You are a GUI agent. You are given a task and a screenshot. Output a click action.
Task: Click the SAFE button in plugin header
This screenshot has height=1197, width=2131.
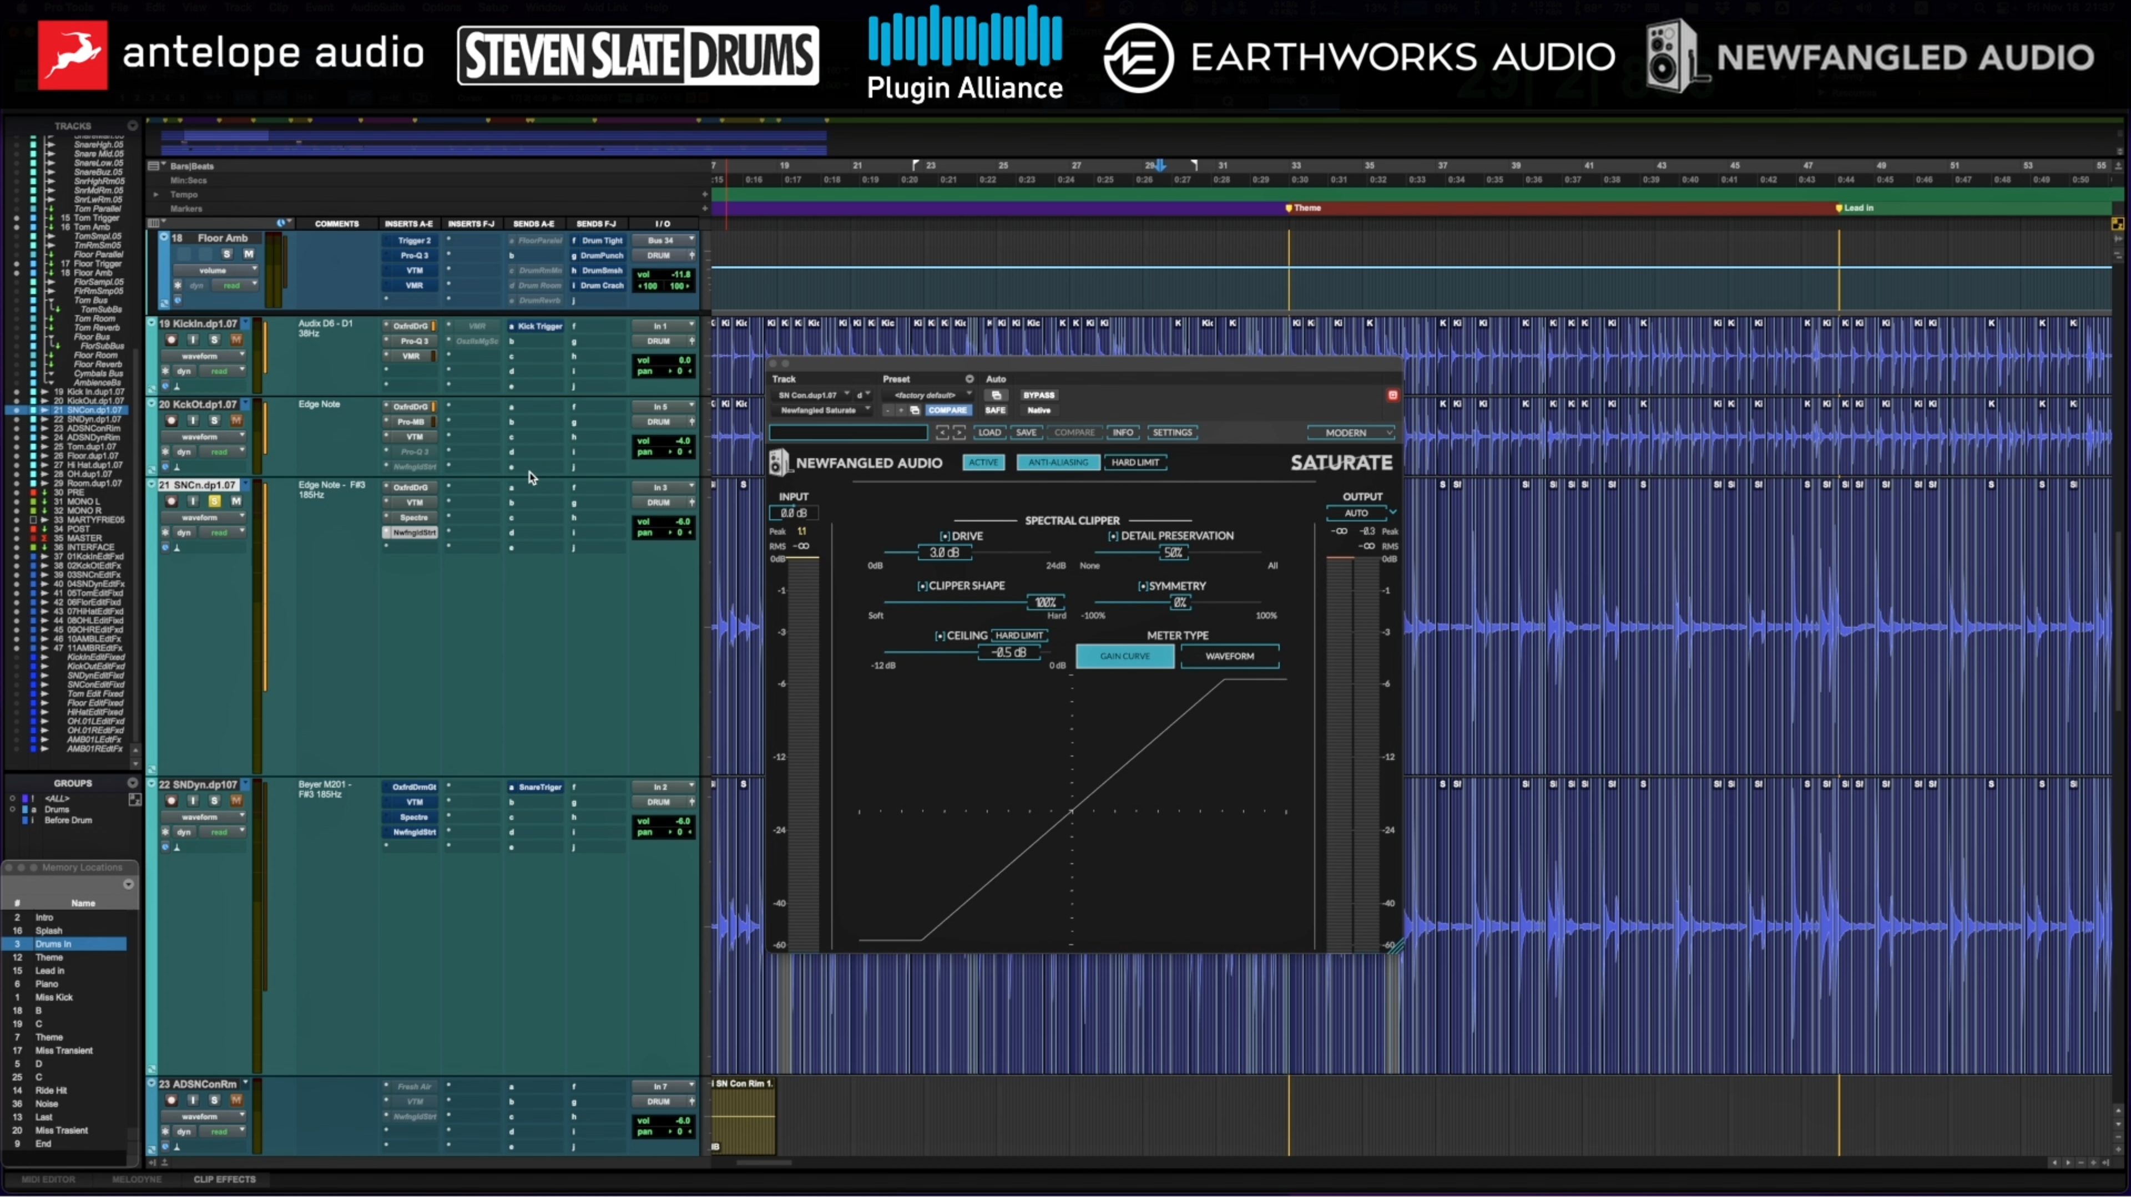995,410
